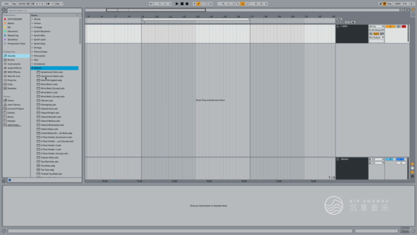Select the MIDI Effects category
Image resolution: width=417 pixels, height=235 pixels.
click(x=14, y=72)
